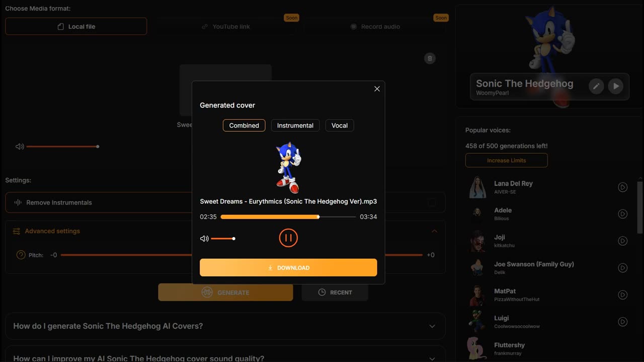Switch to the Instrumental tab

[x=295, y=125]
